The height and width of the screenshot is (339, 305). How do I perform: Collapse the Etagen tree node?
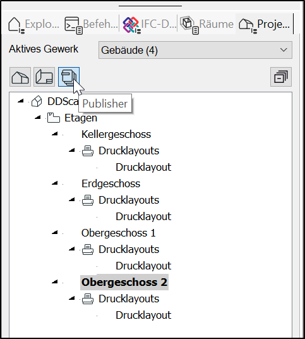[38, 118]
